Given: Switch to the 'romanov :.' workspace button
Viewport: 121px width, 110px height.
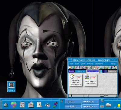Looking at the screenshot, I should pyautogui.click(x=91, y=101).
